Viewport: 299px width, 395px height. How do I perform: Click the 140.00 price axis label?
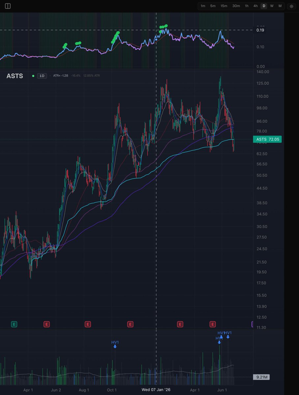[x=262, y=72]
